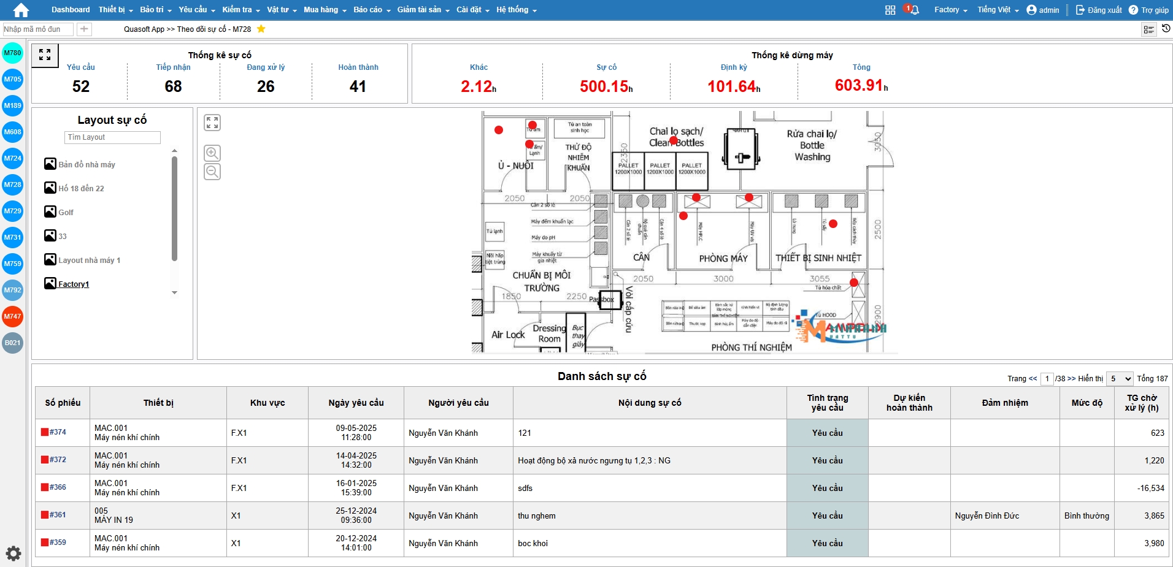Go to previous page with << link

click(1033, 379)
